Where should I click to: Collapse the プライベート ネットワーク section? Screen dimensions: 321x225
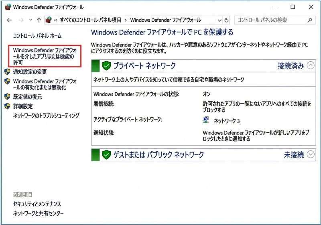tap(311, 65)
